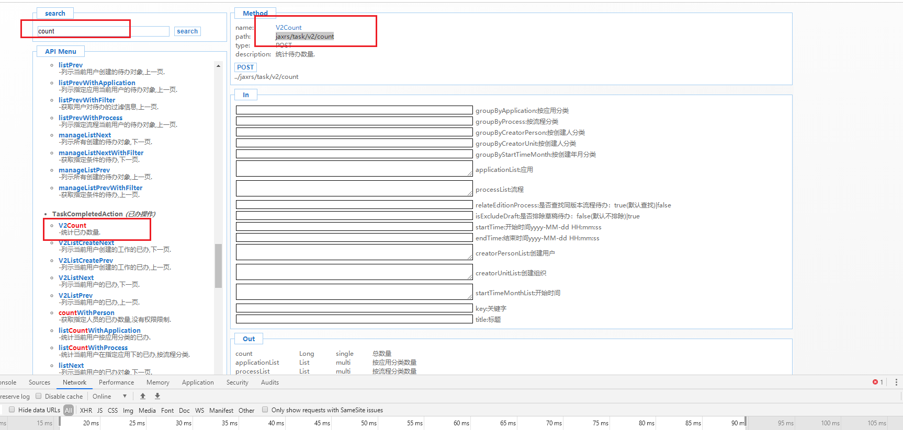Click the export HAR download arrow icon
The image size is (903, 430).
(157, 396)
